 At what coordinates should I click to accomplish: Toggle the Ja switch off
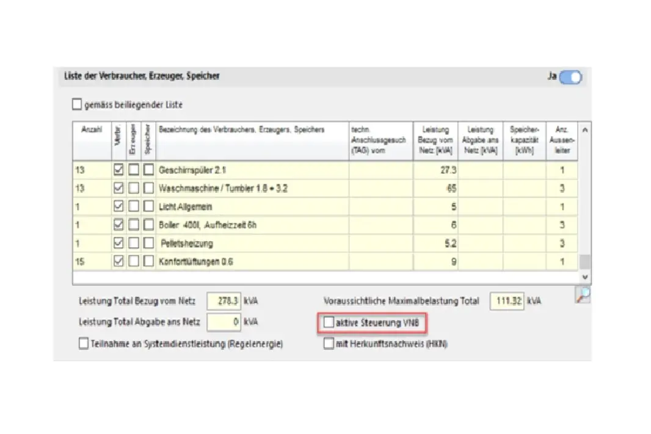point(570,78)
